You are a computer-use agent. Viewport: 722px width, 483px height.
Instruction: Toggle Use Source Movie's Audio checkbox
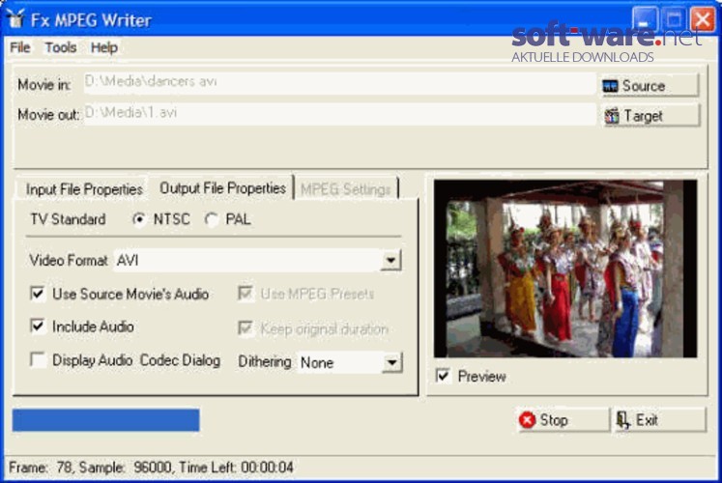coord(38,294)
